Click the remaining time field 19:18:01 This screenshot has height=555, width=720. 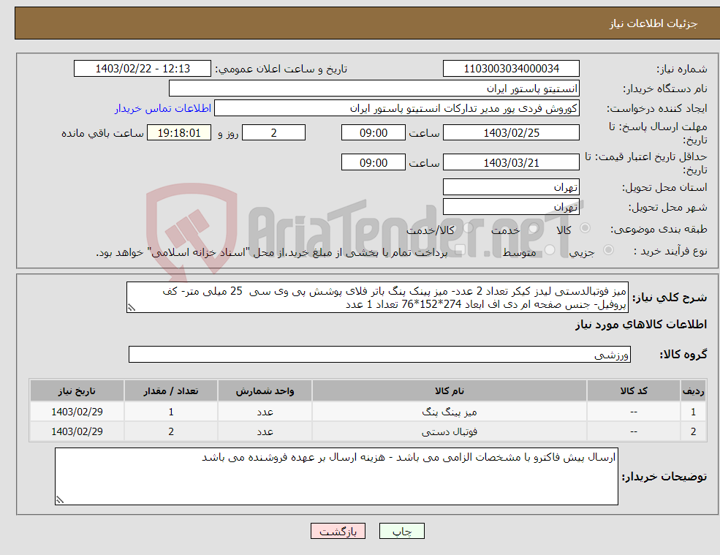click(x=179, y=133)
